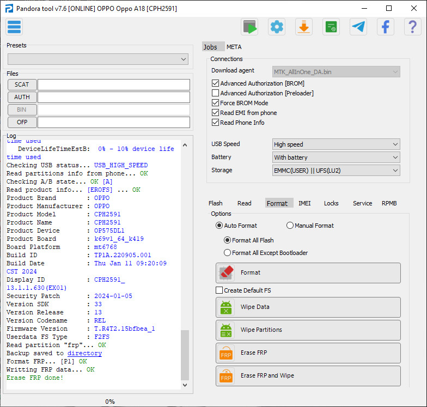Open the Battery dropdown
The width and height of the screenshot is (427, 407).
336,157
